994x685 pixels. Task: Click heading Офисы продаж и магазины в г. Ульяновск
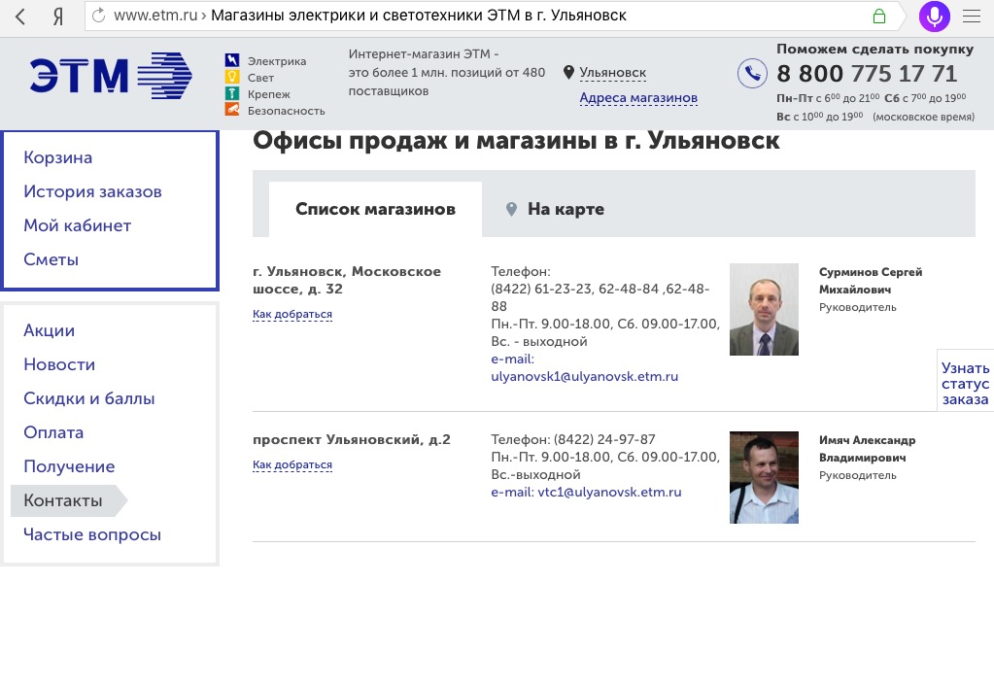coord(516,141)
